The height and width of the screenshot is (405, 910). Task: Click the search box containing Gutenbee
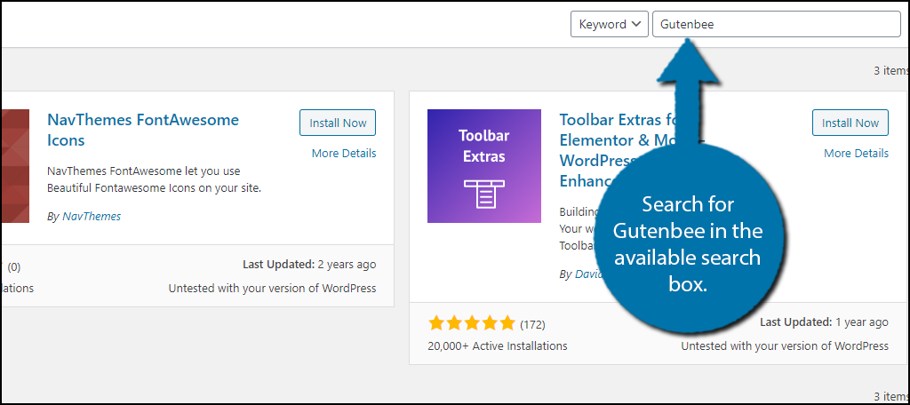click(776, 25)
